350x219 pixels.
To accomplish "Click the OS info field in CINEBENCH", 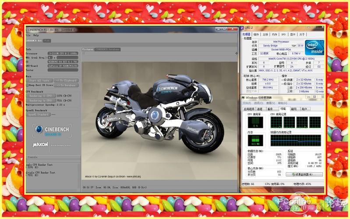I will (x=63, y=62).
